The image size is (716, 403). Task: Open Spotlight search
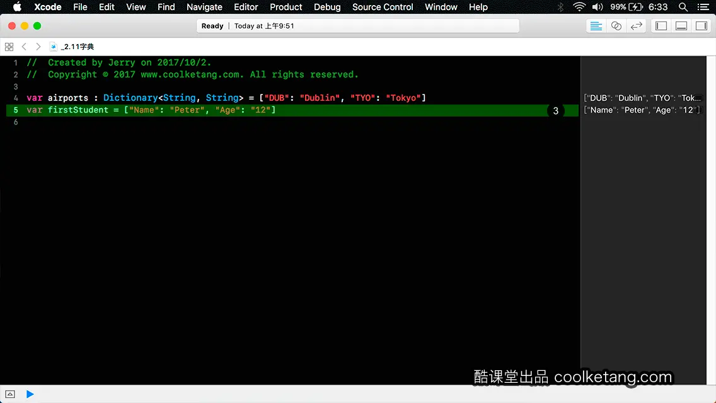click(x=683, y=7)
